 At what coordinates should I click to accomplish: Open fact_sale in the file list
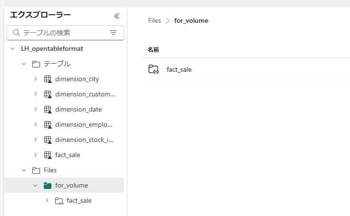(179, 70)
